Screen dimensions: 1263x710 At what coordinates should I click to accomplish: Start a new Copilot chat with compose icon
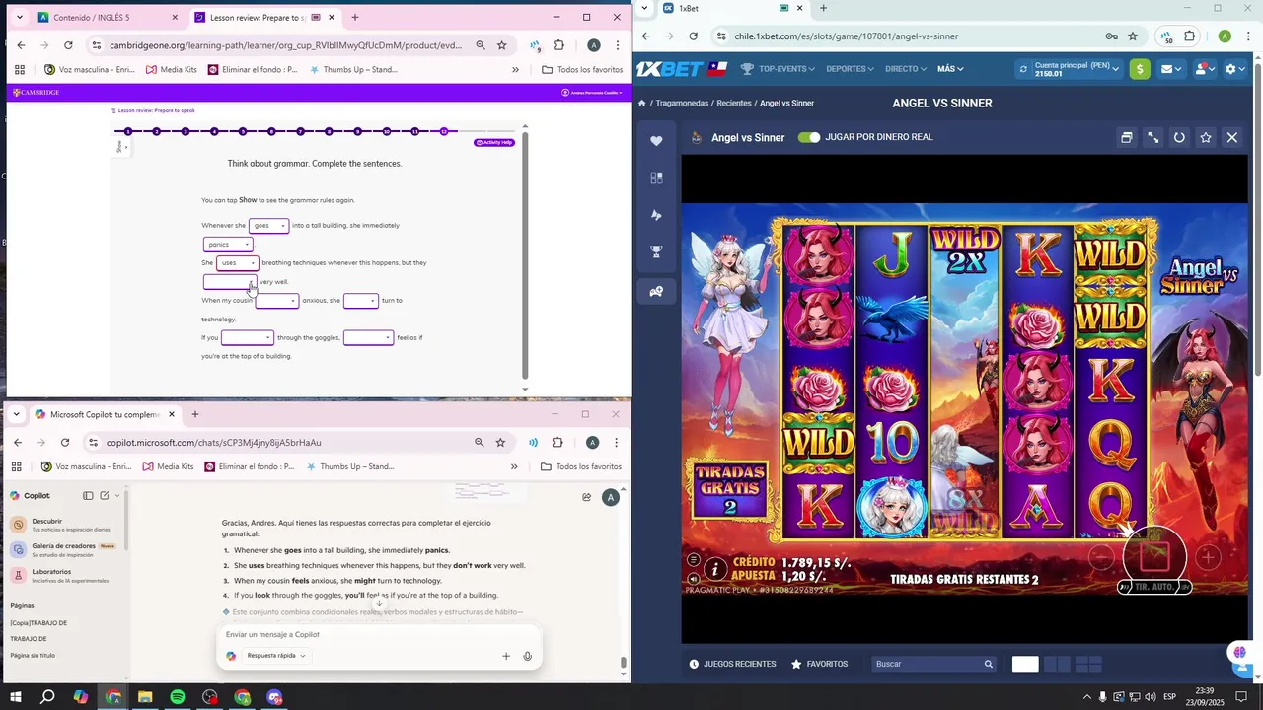pos(105,496)
